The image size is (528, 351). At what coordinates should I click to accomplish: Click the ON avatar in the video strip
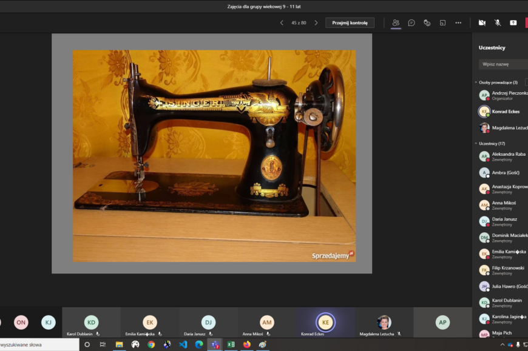[21, 323]
